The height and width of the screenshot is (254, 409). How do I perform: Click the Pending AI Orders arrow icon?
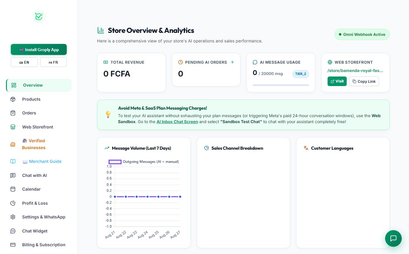(232, 62)
